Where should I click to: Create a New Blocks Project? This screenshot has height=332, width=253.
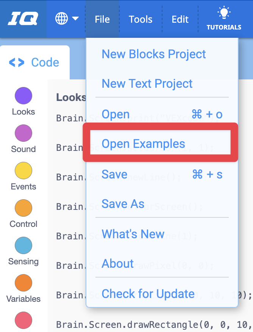[x=154, y=54]
